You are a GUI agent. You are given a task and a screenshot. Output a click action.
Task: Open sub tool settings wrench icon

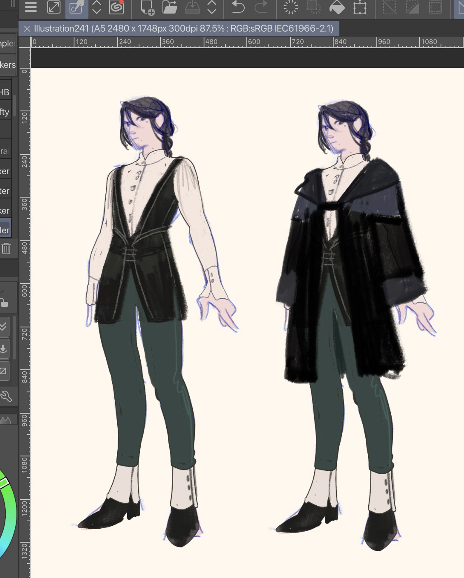(6, 396)
